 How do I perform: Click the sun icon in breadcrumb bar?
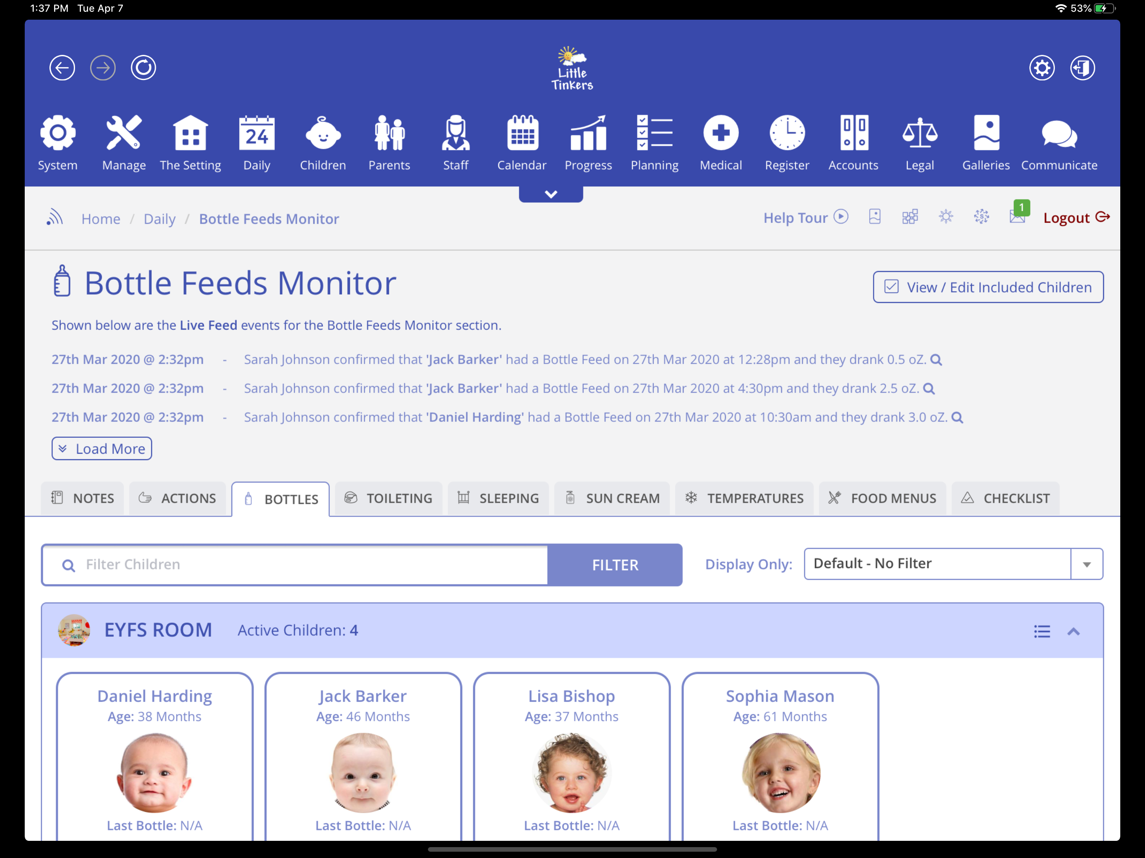(946, 217)
